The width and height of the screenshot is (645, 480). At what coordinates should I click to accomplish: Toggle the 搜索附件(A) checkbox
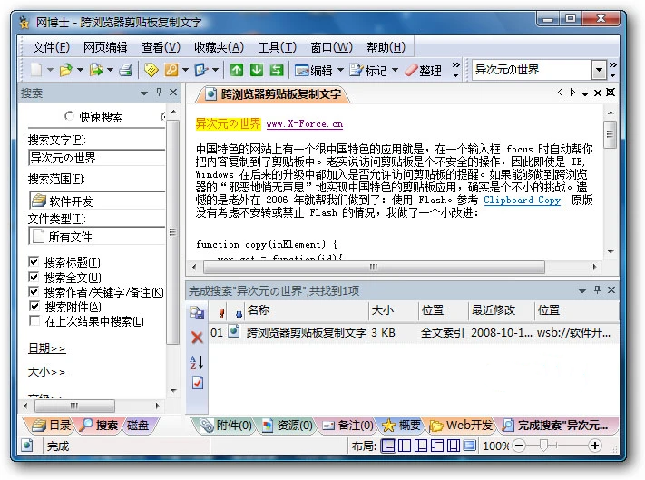click(34, 306)
